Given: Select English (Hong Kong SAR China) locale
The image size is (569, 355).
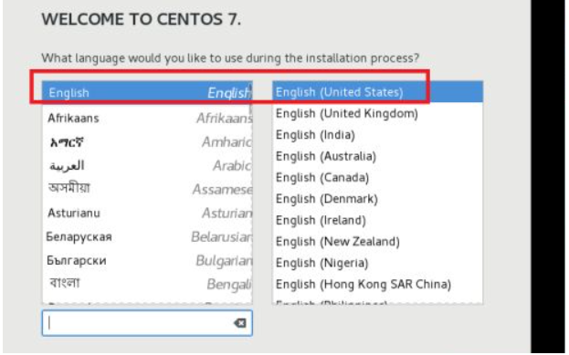Looking at the screenshot, I should 377,285.
